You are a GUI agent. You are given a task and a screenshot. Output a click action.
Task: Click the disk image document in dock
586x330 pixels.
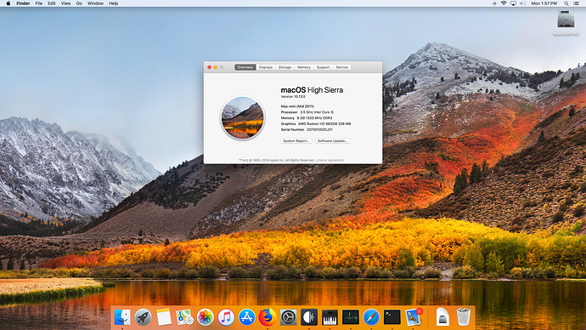pos(442,317)
